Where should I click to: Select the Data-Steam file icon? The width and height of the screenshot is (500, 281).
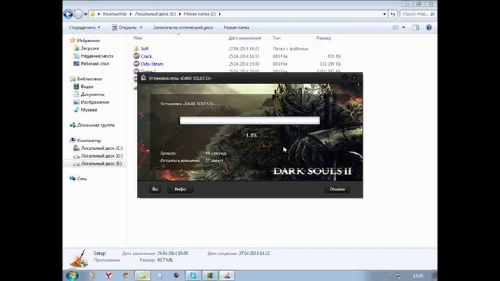click(136, 64)
